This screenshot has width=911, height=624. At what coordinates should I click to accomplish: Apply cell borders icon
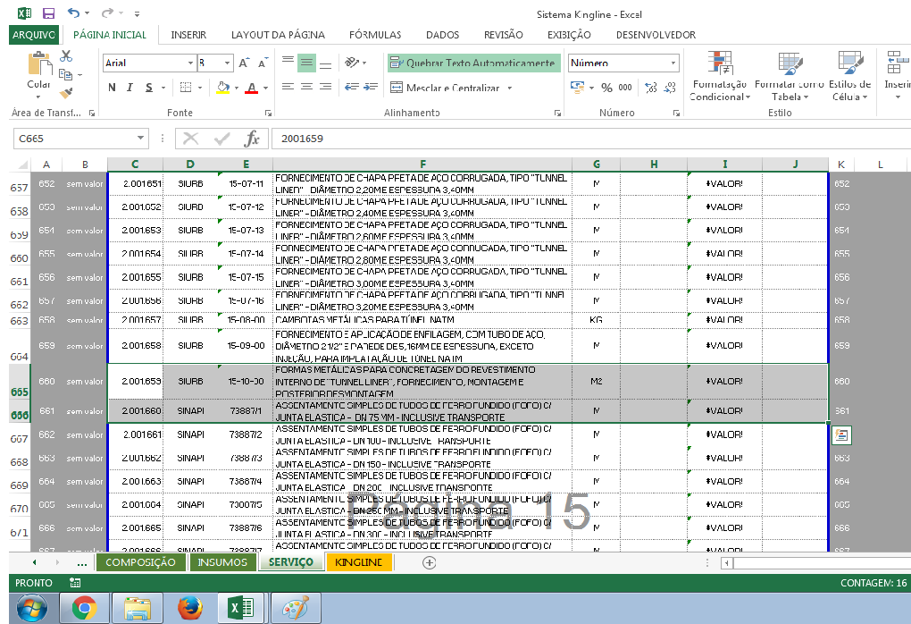coord(186,88)
